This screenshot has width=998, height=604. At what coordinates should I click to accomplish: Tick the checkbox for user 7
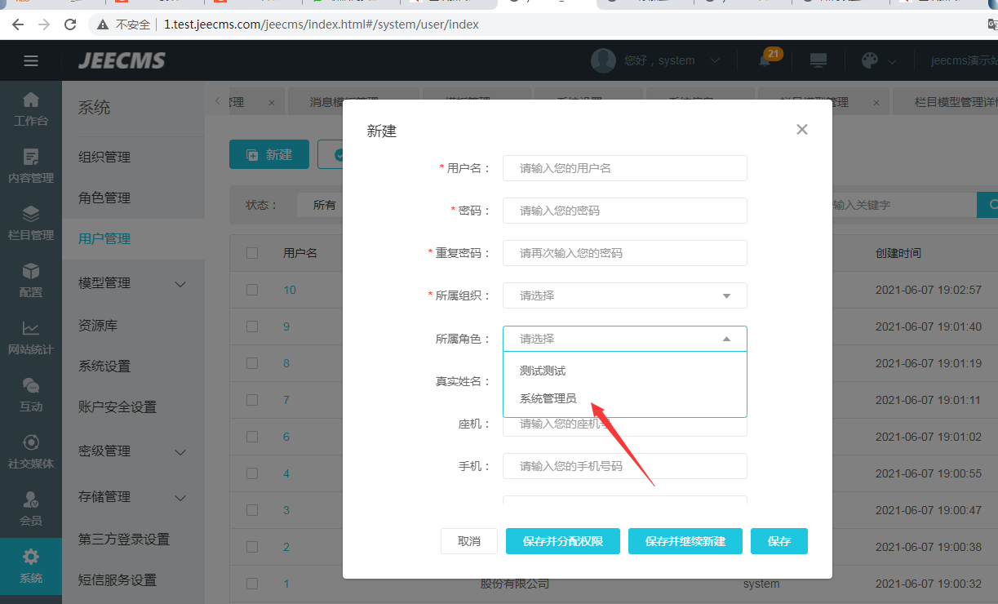[x=252, y=400]
